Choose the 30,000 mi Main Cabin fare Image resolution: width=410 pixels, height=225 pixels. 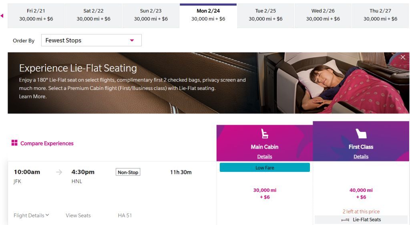(265, 193)
